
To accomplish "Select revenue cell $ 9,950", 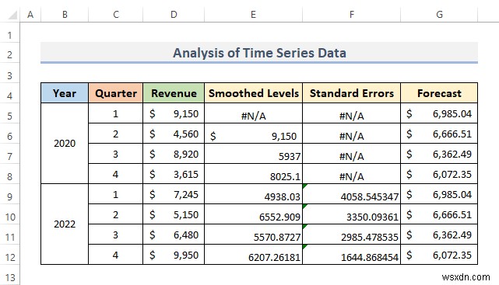I will [x=174, y=255].
